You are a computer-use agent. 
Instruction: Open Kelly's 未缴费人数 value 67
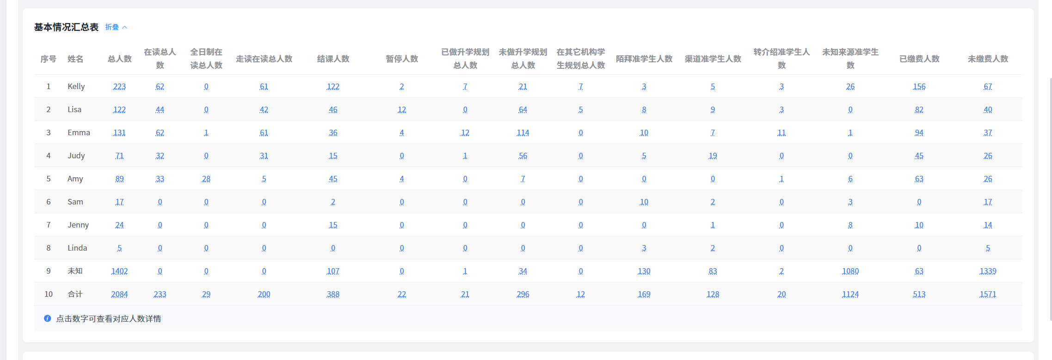988,86
